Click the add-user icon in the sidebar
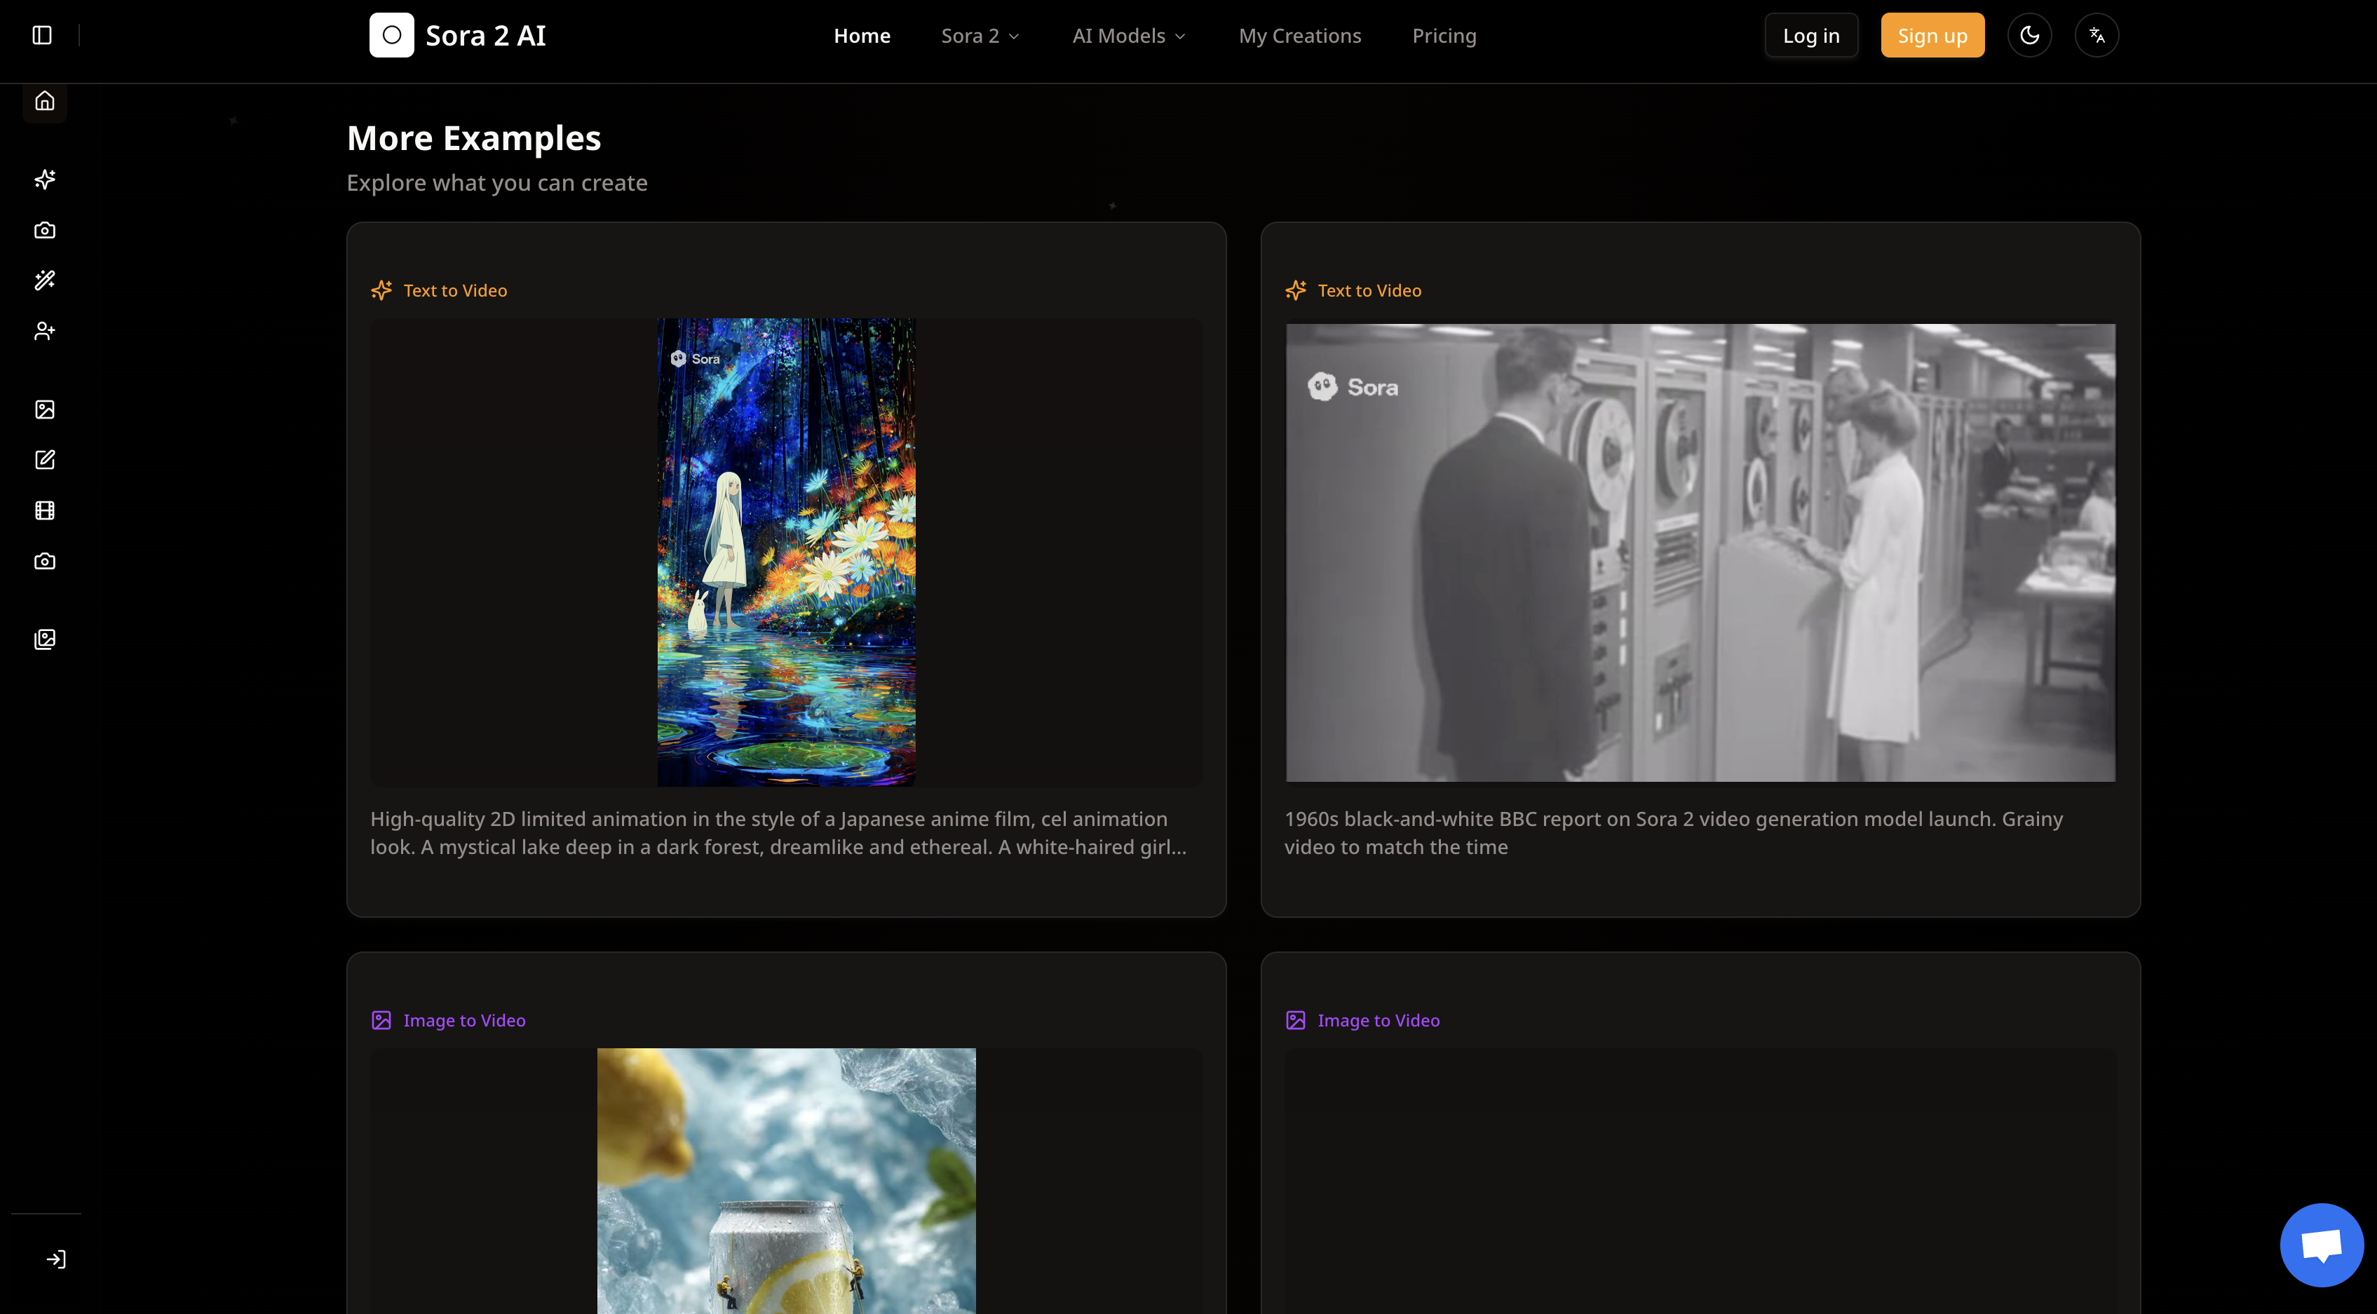Image resolution: width=2377 pixels, height=1314 pixels. (x=44, y=331)
